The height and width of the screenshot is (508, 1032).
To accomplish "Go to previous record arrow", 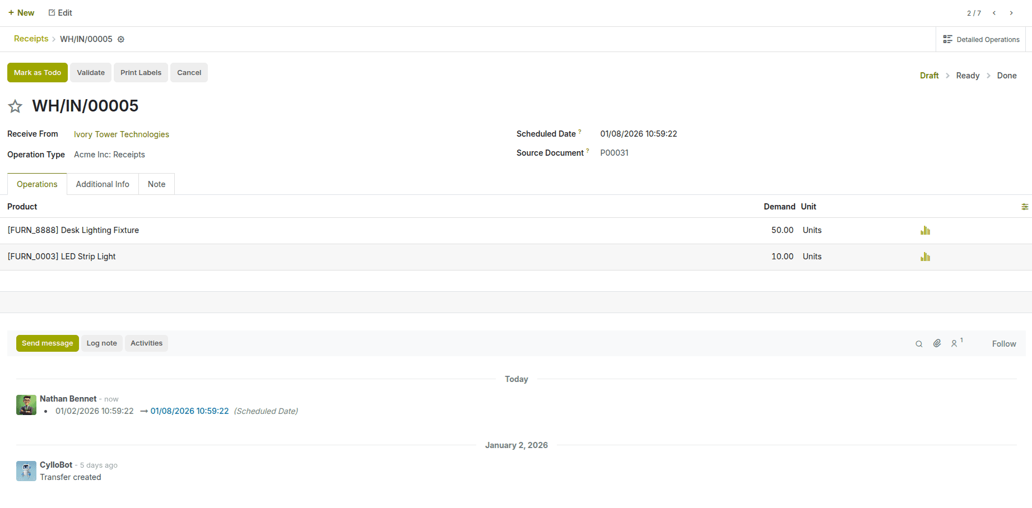I will [994, 13].
